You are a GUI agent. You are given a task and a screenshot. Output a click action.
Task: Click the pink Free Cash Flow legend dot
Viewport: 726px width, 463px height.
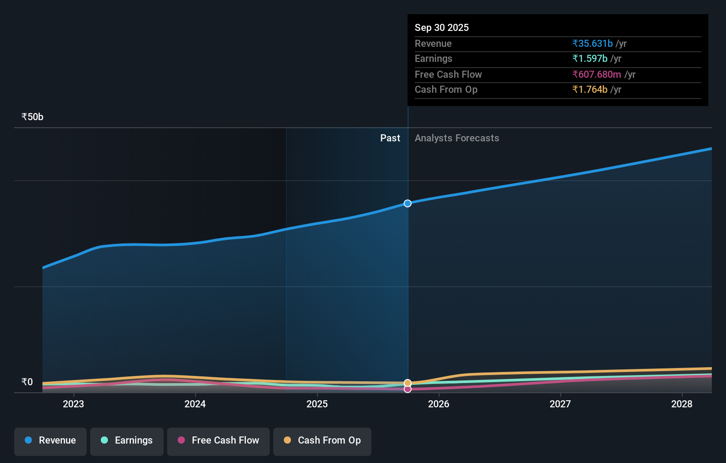click(x=182, y=440)
